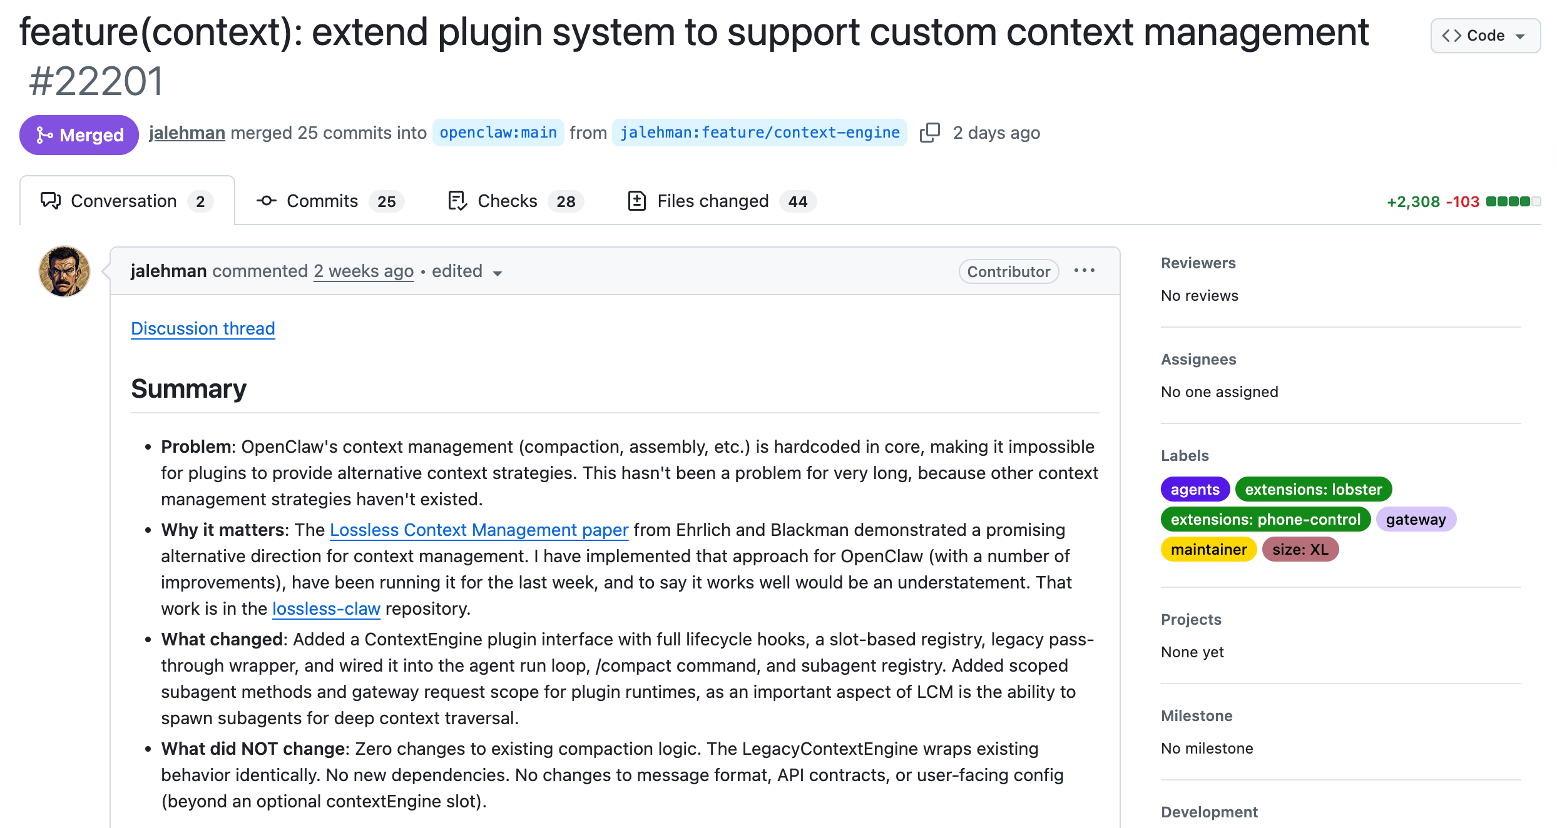
Task: Open the comment options ellipsis menu
Action: (x=1084, y=271)
